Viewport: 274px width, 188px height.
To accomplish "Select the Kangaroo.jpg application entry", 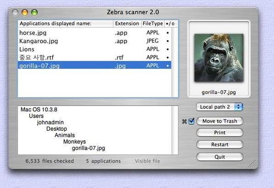I will click(x=95, y=41).
